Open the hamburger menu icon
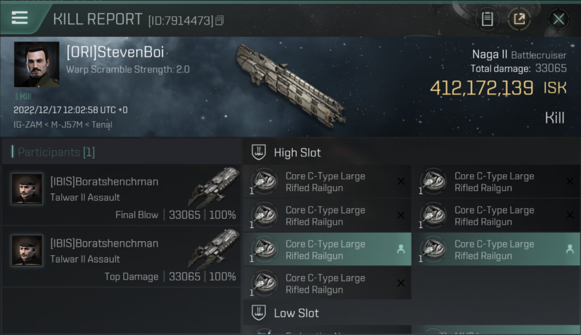581x335 pixels. tap(20, 18)
